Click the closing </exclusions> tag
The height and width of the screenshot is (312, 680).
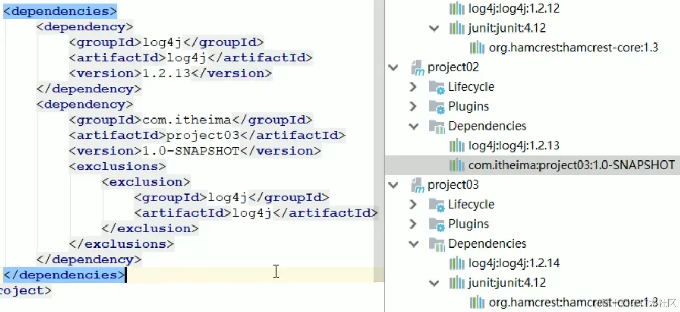[x=122, y=244]
